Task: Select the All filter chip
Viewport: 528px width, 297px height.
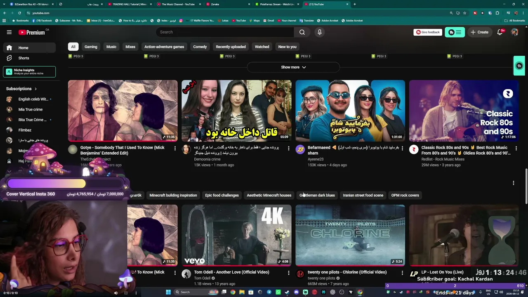Action: point(73,47)
